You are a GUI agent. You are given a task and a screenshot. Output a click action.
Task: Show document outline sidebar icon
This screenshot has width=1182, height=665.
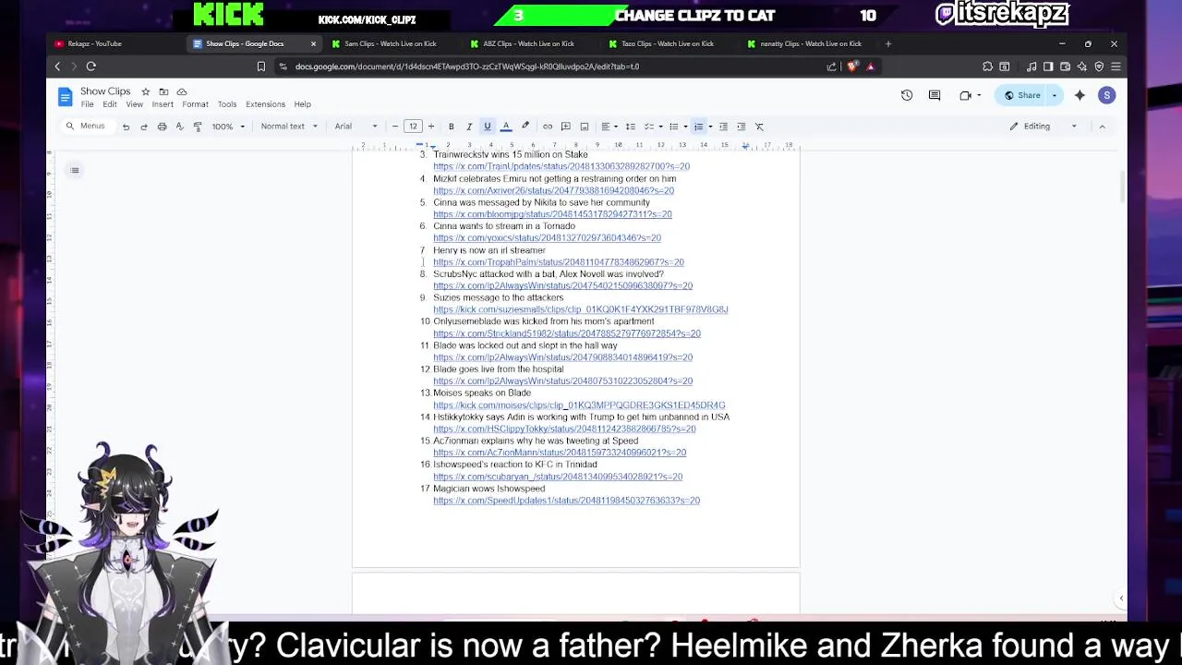(75, 170)
